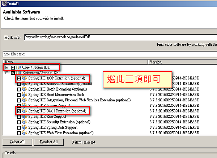Click the Boot Microservices Dash feature icon
The image size is (217, 158).
pos(25,95)
